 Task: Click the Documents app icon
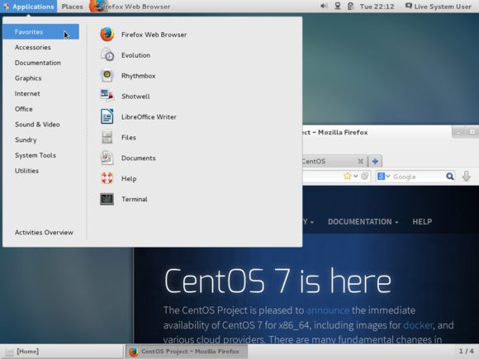[x=107, y=158]
